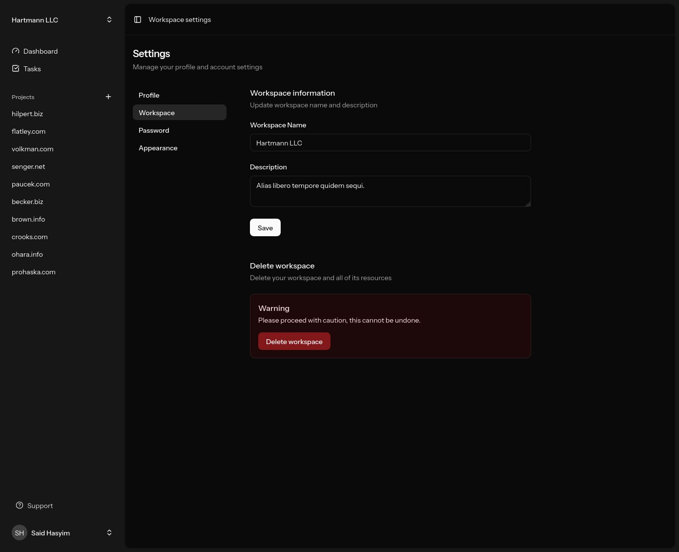Open the prohaska.com project

(62, 271)
